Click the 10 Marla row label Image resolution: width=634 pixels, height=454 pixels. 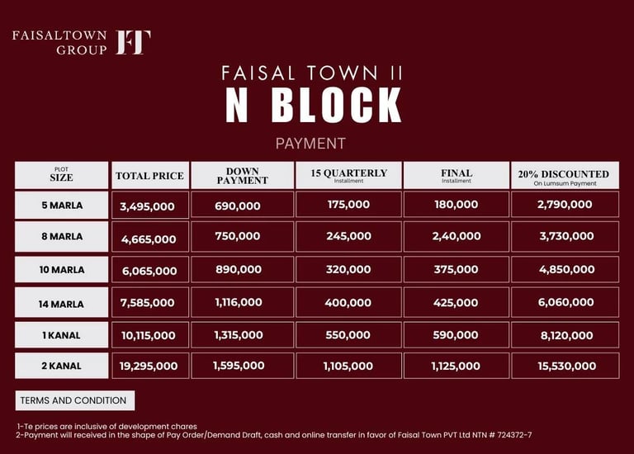coord(61,270)
